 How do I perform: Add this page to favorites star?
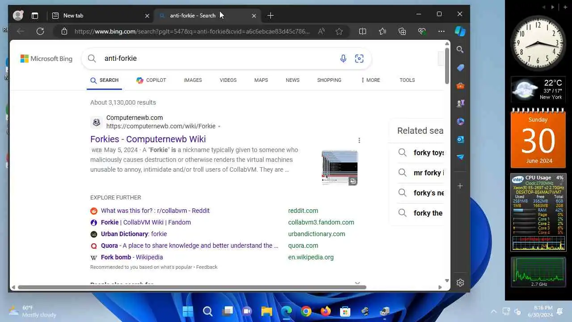(x=339, y=31)
